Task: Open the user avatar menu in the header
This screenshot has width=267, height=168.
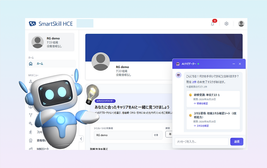Action: (x=241, y=23)
